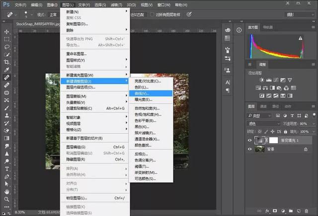The image size is (318, 216).
Task: Select the Lasso tool
Action: (6, 46)
